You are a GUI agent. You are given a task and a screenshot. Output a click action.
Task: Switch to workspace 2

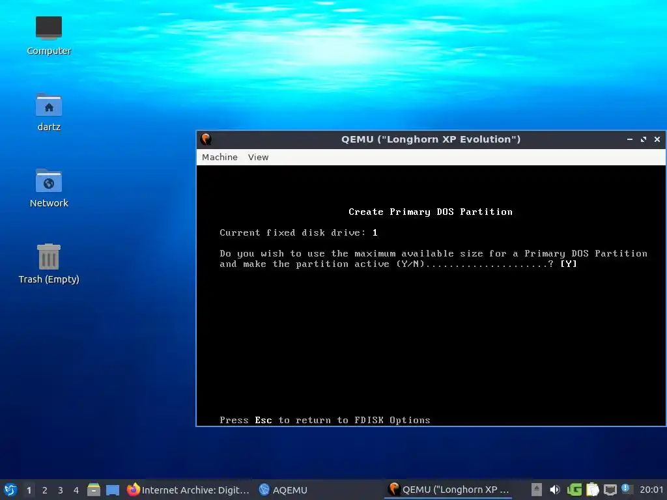[45, 490]
